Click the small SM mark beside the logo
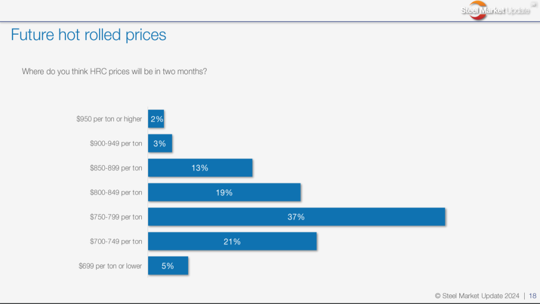This screenshot has height=304, width=540. (x=533, y=4)
